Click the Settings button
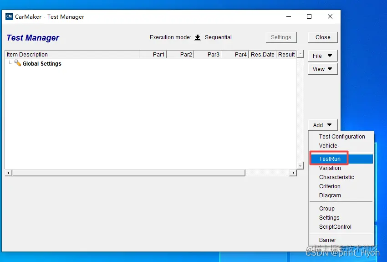The height and width of the screenshot is (262, 387). [281, 37]
